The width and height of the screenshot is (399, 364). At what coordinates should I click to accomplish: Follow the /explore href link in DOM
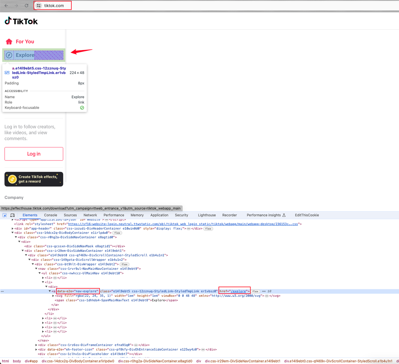(238, 292)
